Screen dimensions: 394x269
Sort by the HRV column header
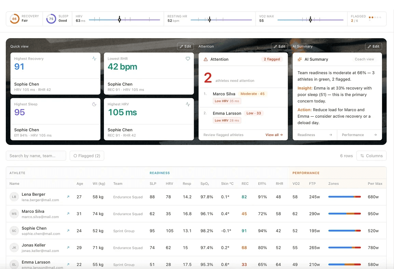[x=169, y=183]
